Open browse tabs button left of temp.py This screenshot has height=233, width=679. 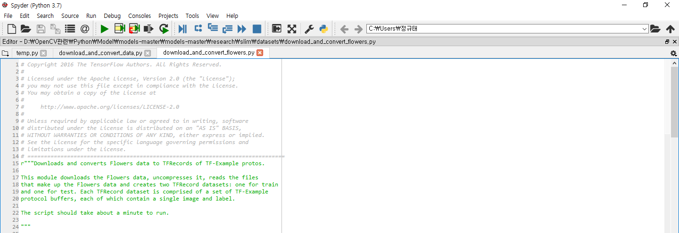[x=5, y=53]
